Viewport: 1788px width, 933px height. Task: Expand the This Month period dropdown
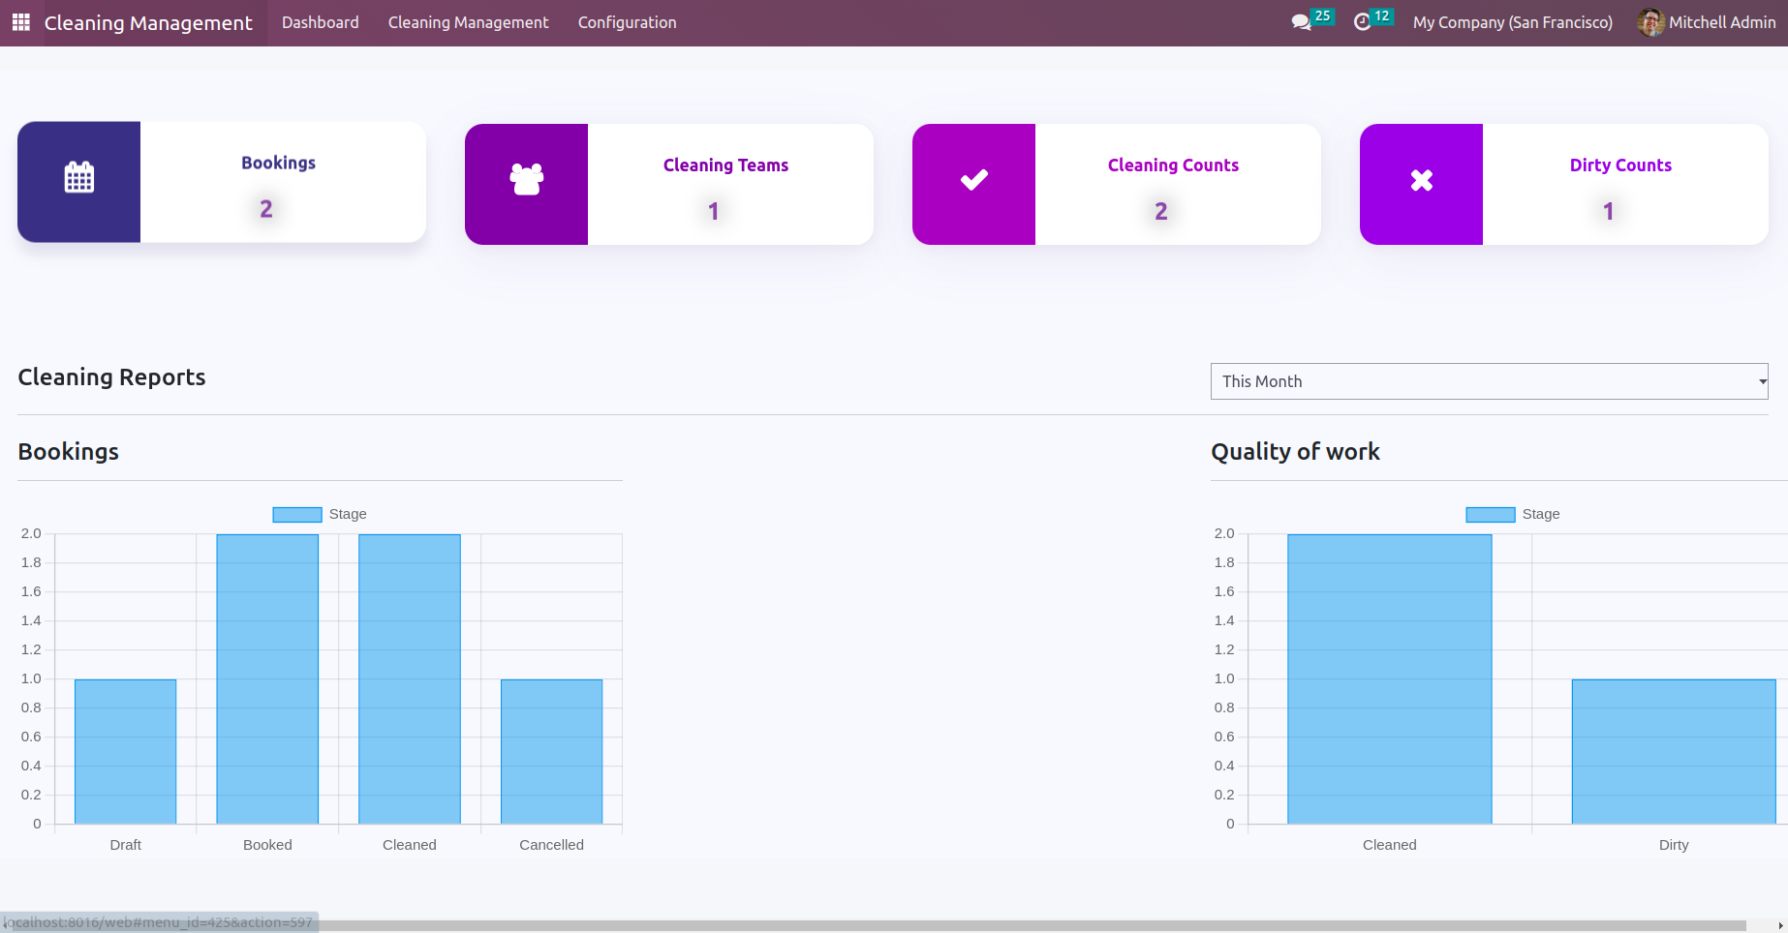pyautogui.click(x=1490, y=381)
